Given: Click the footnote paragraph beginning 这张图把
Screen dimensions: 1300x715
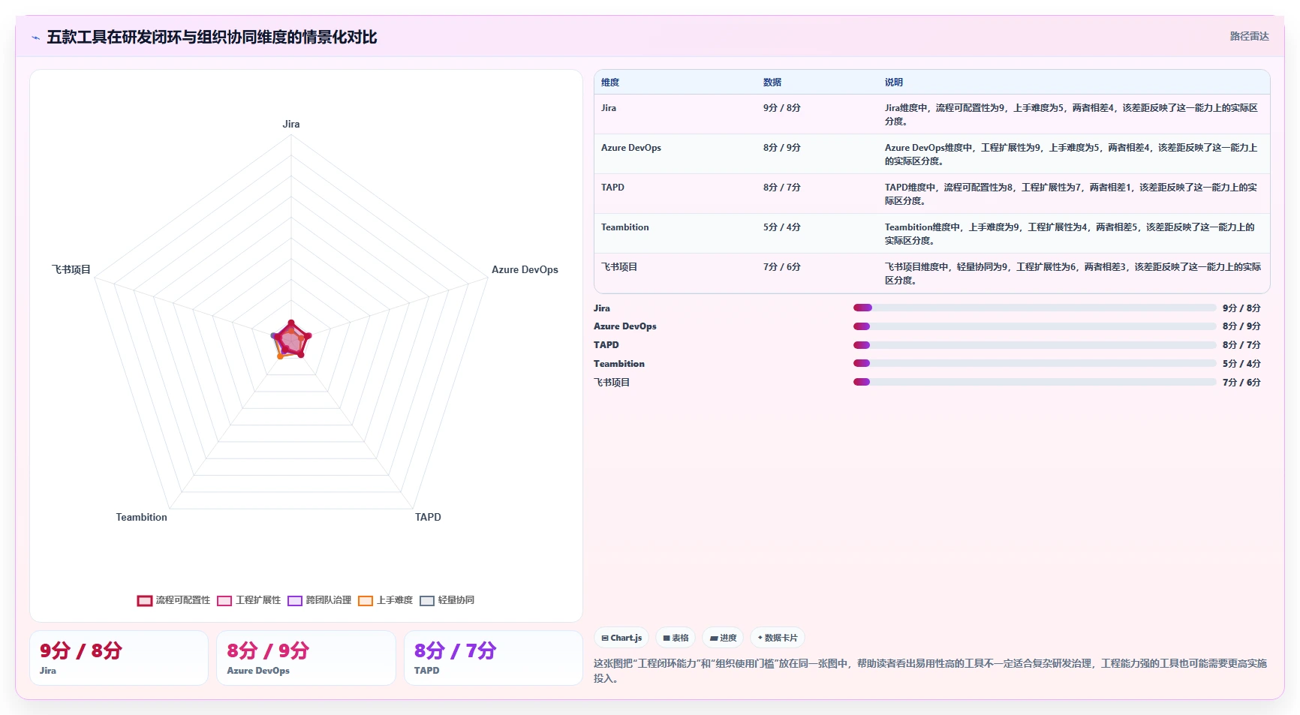Looking at the screenshot, I should [x=930, y=671].
